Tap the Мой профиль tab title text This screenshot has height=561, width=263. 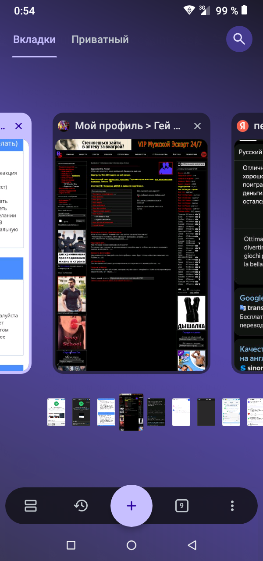tap(128, 126)
